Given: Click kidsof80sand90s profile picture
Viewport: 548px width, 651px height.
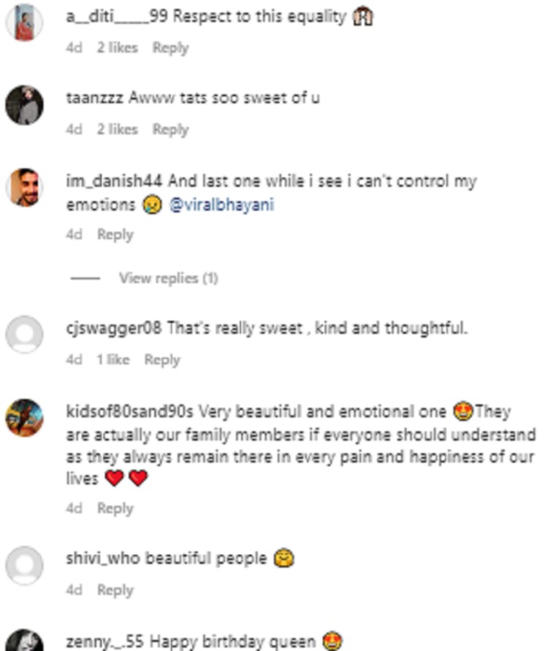Looking at the screenshot, I should pos(25,418).
